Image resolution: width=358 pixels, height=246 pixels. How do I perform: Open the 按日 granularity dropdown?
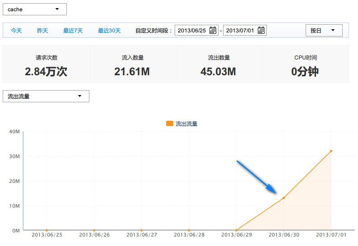coord(324,30)
